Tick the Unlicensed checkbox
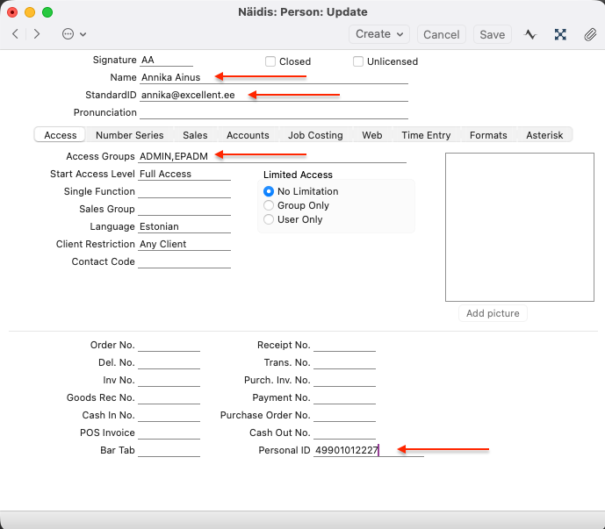 [358, 61]
